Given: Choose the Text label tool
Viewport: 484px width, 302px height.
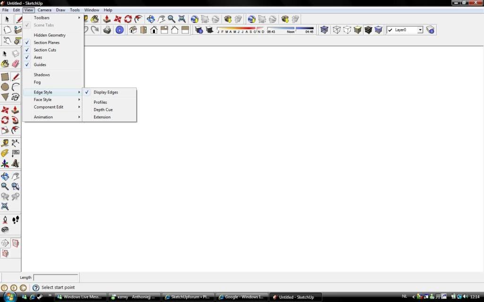Looking at the screenshot, I should (16, 153).
